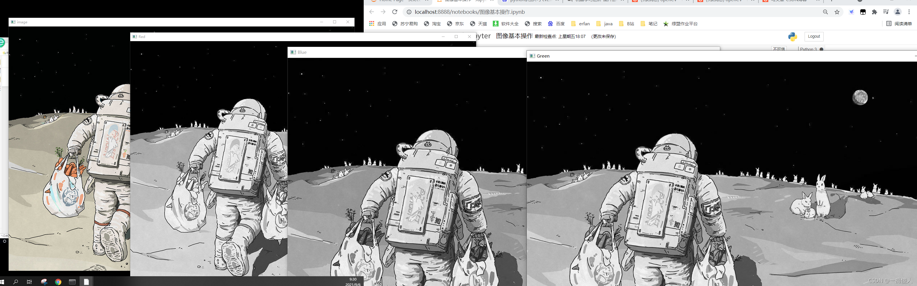Open the media control icon in Chrome
Image resolution: width=917 pixels, height=286 pixels.
point(886,12)
